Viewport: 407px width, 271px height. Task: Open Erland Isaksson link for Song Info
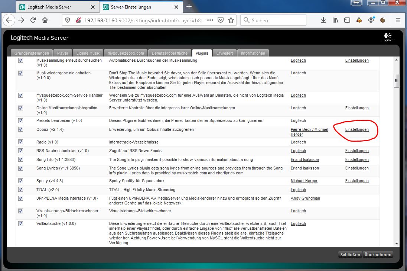pos(305,159)
